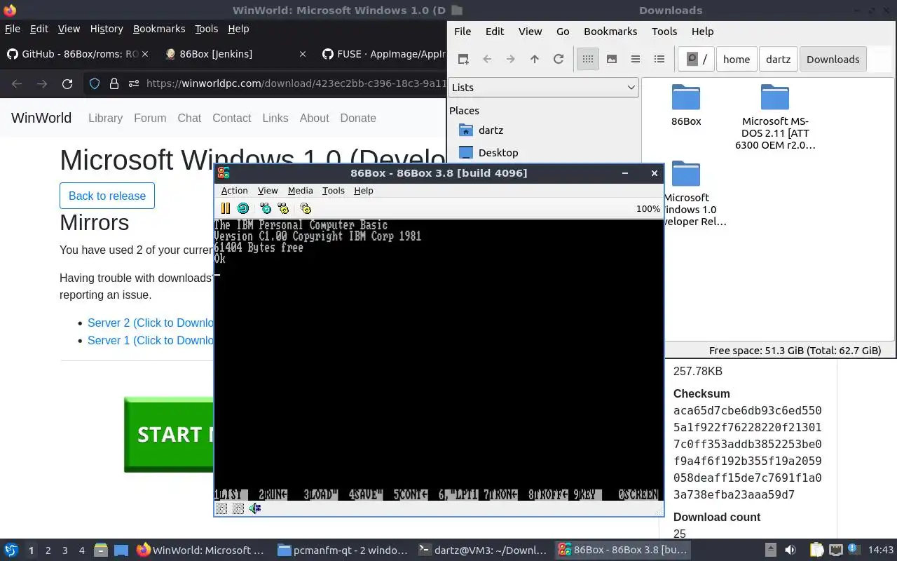Screen dimensions: 897x561
Task: Switch to workspace 2 on taskbar
Action: 48,550
